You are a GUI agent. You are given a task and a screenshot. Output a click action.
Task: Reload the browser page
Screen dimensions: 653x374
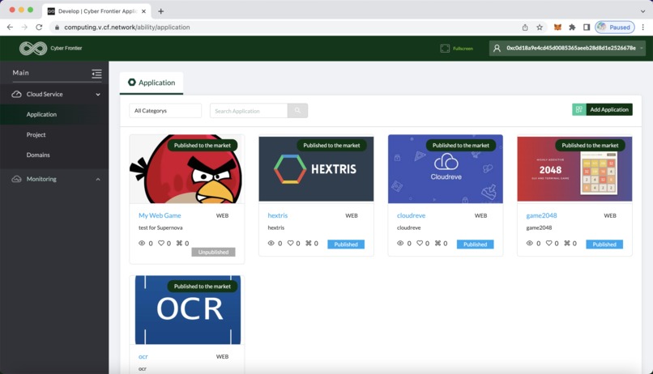pyautogui.click(x=39, y=27)
